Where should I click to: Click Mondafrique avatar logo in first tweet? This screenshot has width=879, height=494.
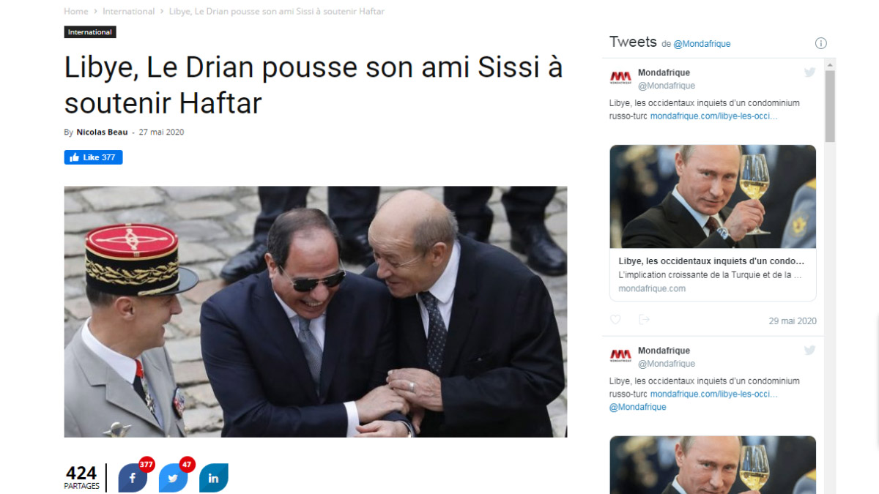[x=620, y=78]
